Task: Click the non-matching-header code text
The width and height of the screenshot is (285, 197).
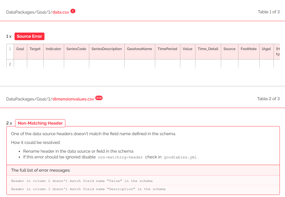Action: [x=120, y=157]
